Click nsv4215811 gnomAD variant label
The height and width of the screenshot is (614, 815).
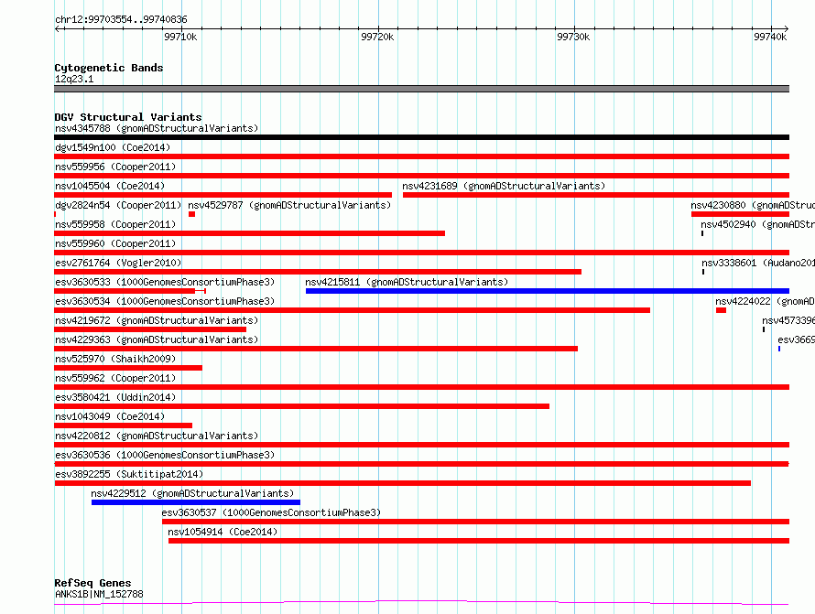(407, 282)
